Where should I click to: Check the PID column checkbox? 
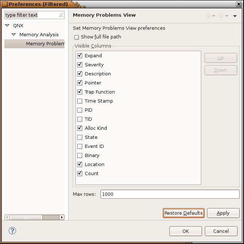click(80, 110)
